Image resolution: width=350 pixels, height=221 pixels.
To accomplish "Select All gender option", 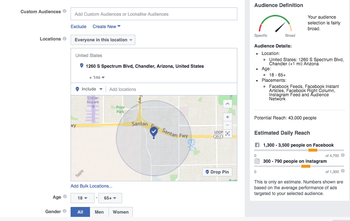I will tap(80, 212).
